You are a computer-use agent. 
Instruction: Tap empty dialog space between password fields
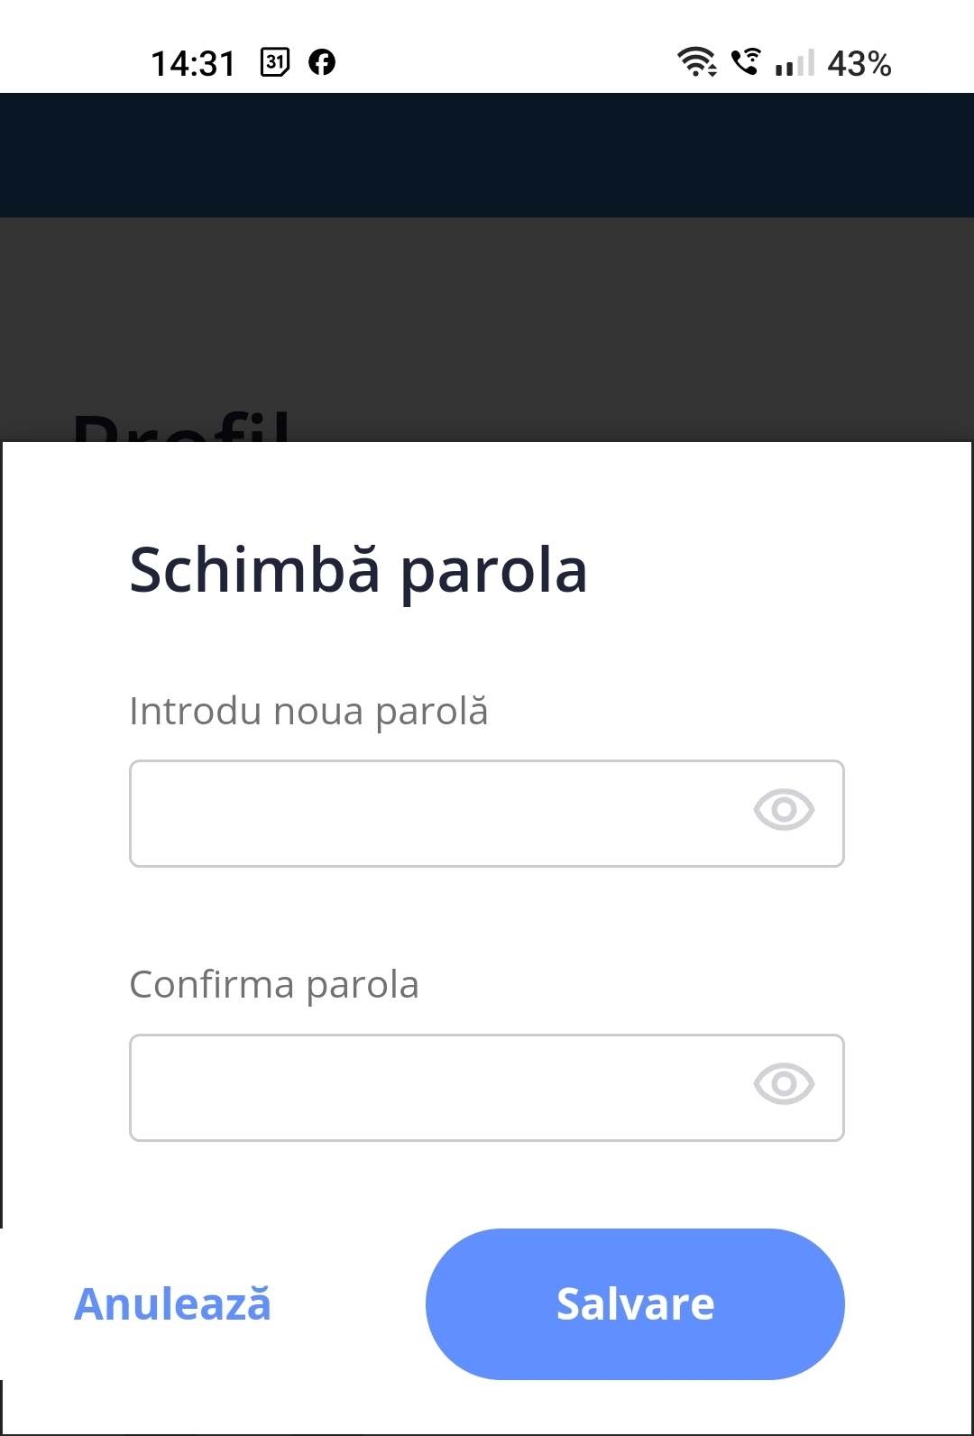(x=487, y=916)
